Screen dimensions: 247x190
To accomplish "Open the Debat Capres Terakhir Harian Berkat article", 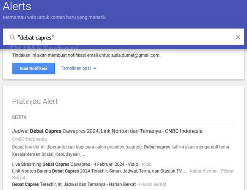I will [x=74, y=184].
